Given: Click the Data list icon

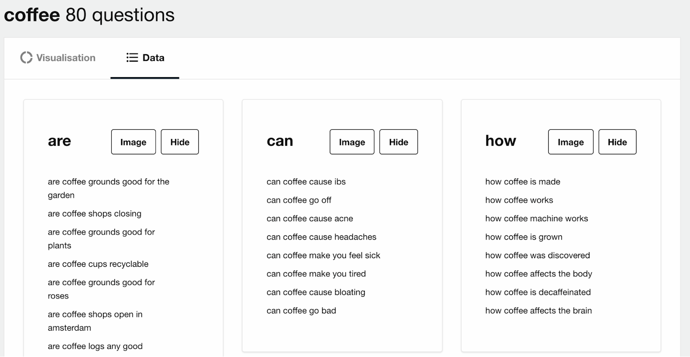Looking at the screenshot, I should coord(132,58).
